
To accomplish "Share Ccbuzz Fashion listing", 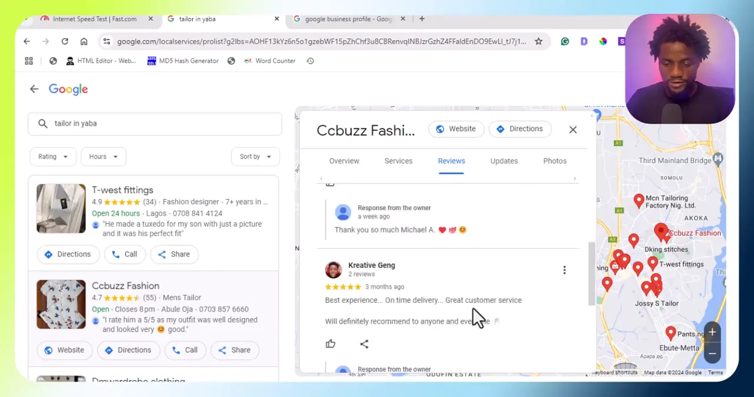I will pos(234,350).
